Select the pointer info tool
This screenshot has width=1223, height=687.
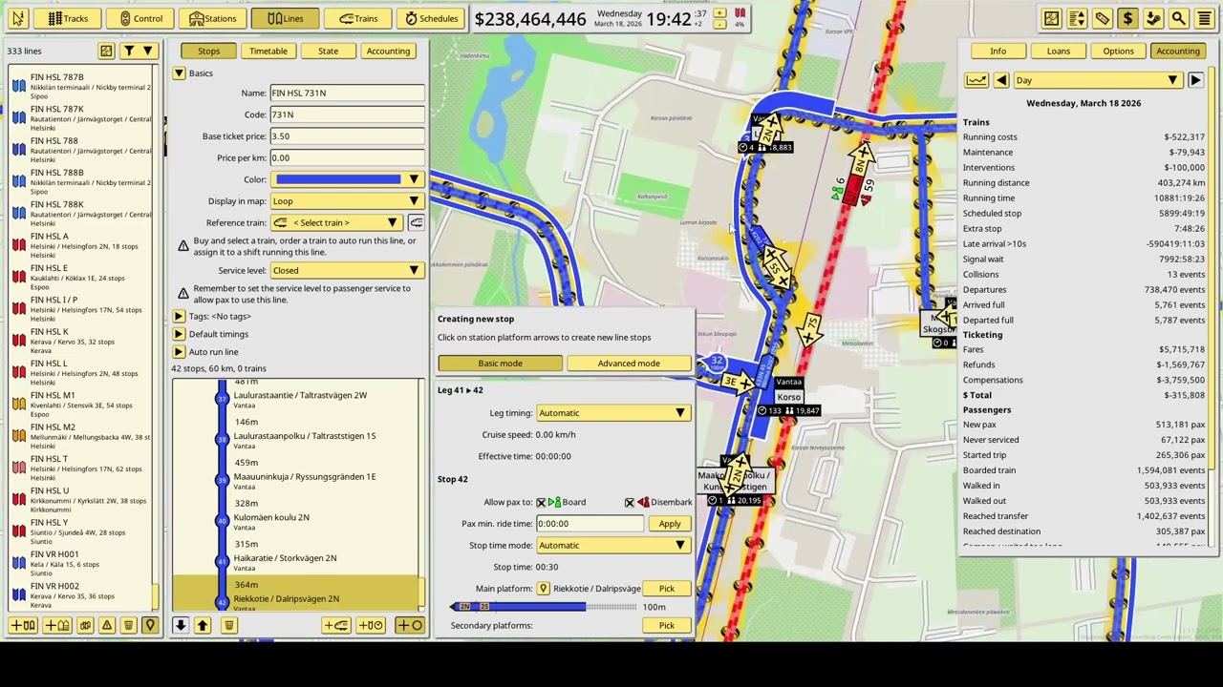18,18
